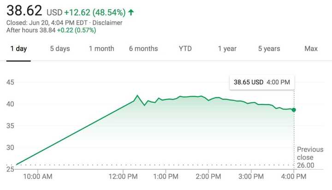This screenshot has height=190, width=332.
Task: Click the green end-of-line chart dot
Action: point(294,110)
